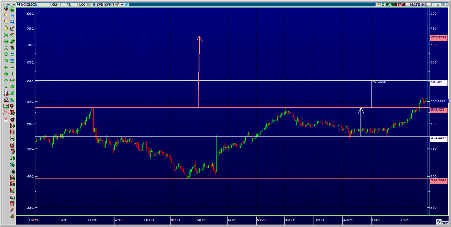Compress chart horizontally with inward green arrows
The width and height of the screenshot is (451, 227).
6,35
